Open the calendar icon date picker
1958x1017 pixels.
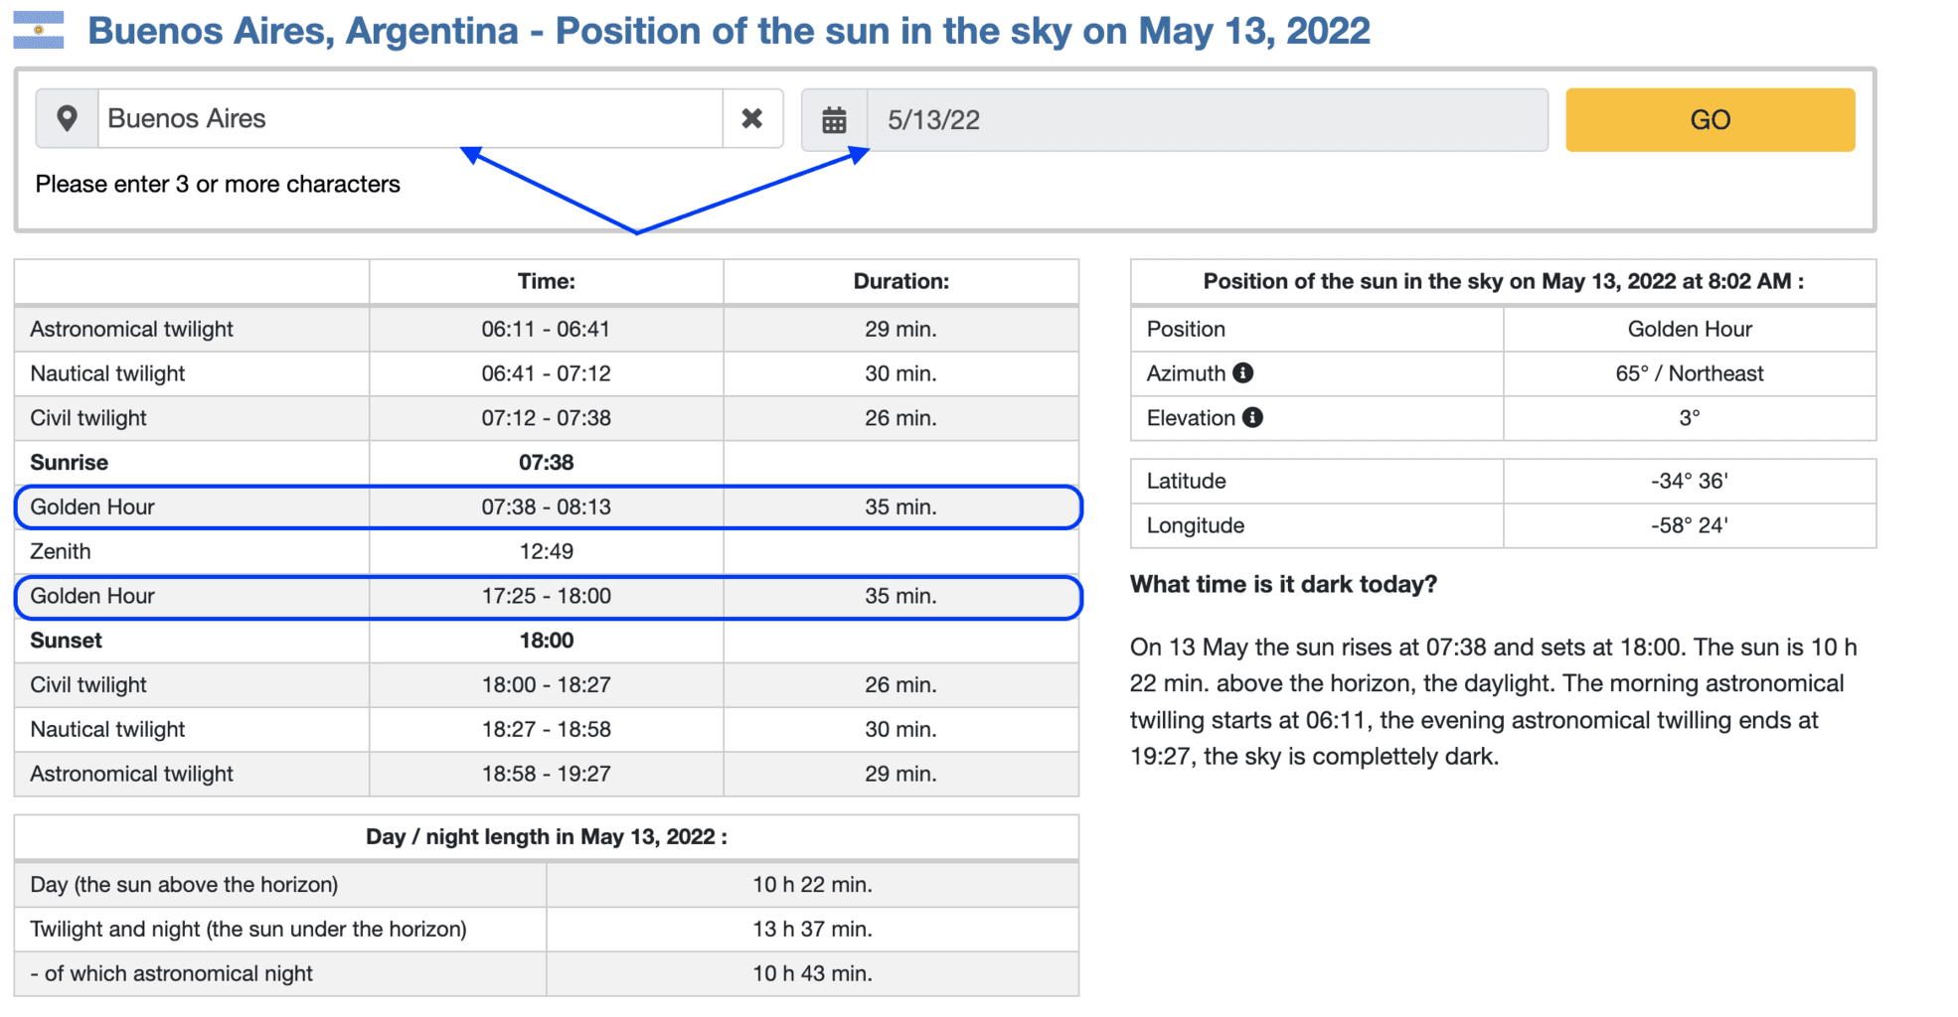[835, 120]
